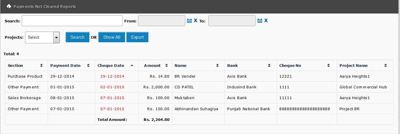This screenshot has width=400, height=134.
Task: Open the Projects Select dropdown
Action: 42,37
